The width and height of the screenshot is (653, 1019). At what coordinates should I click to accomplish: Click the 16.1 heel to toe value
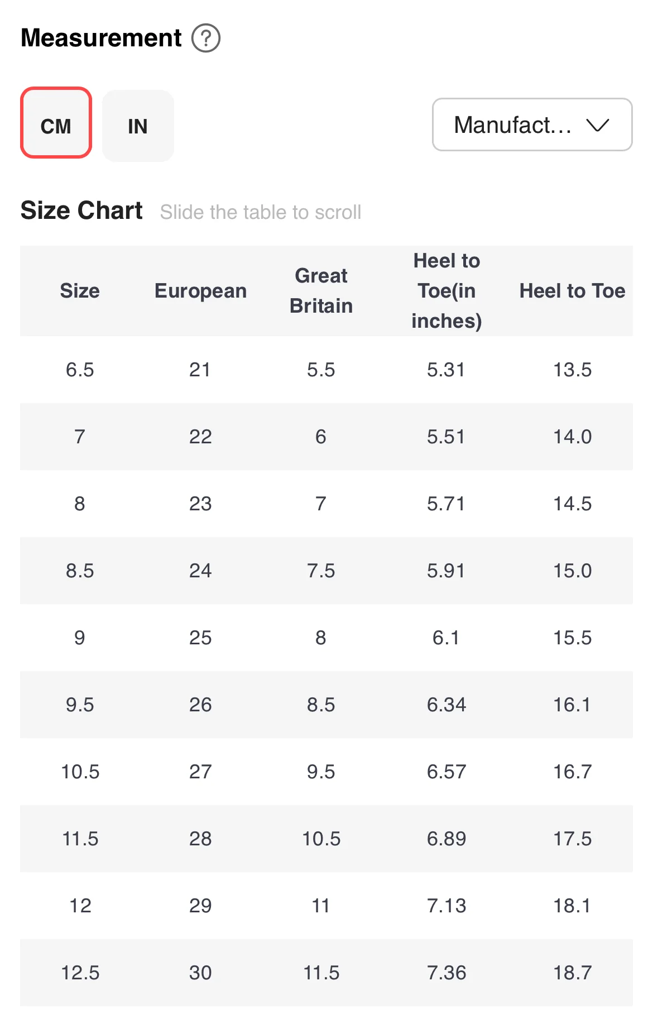[x=572, y=705]
